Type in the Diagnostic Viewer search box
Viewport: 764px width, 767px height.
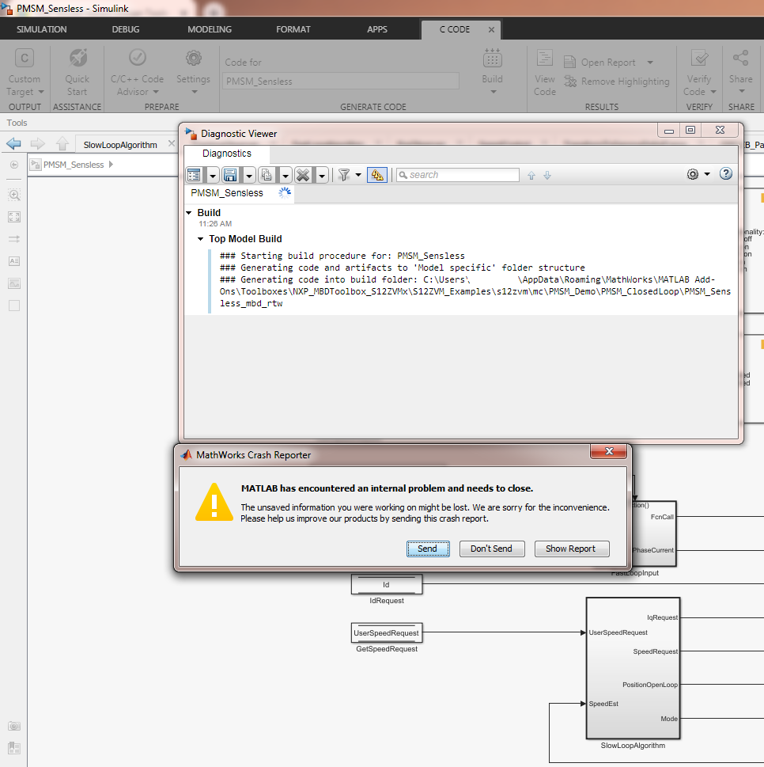click(x=457, y=175)
